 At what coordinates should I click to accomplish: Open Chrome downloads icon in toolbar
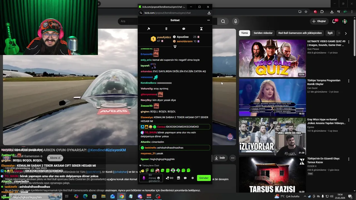click(332, 12)
